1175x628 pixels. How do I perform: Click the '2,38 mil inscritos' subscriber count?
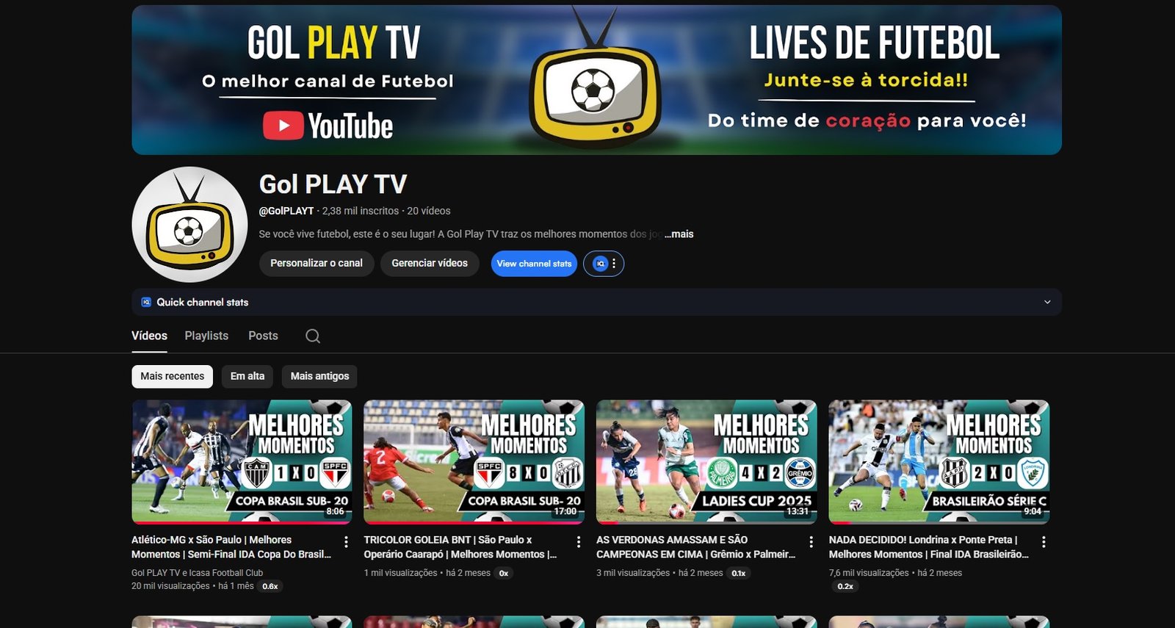pyautogui.click(x=361, y=211)
